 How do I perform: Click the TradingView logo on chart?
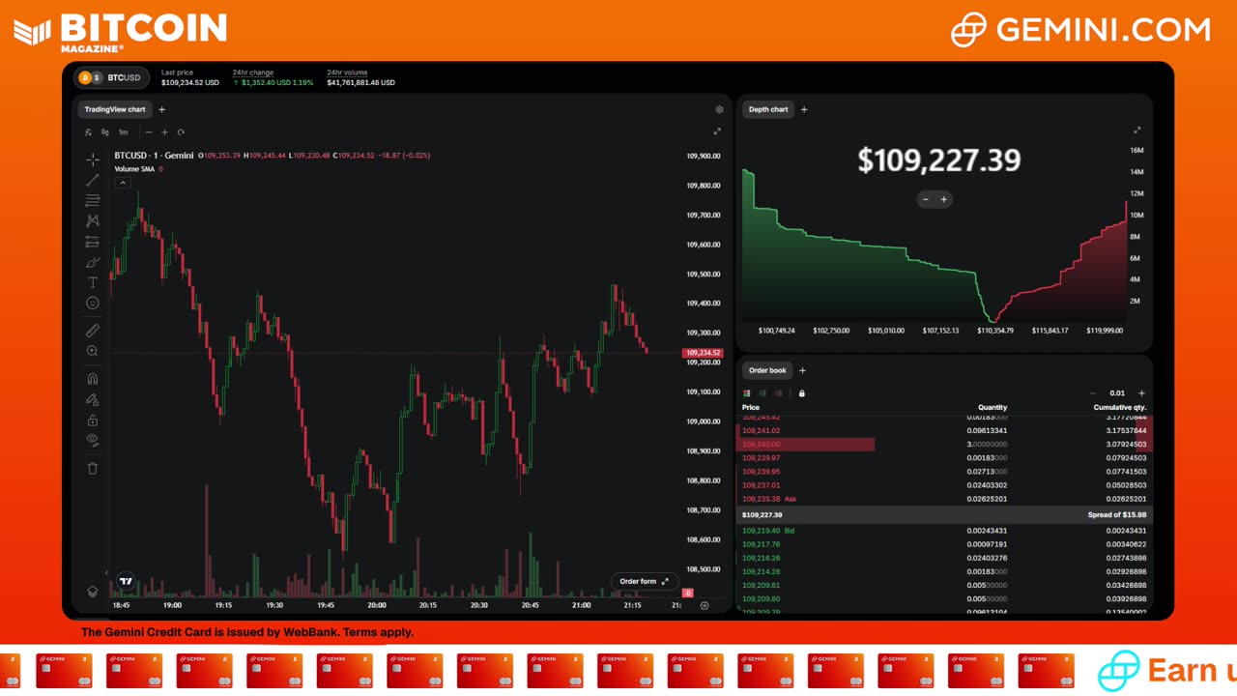126,581
